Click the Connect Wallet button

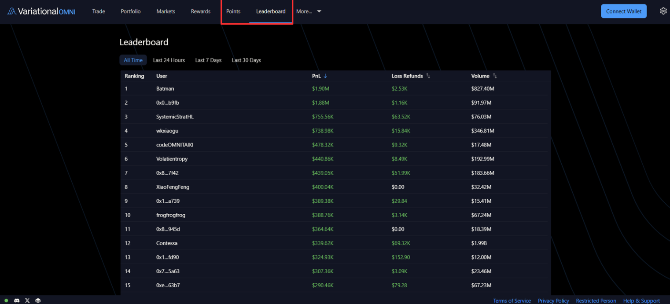[623, 11]
